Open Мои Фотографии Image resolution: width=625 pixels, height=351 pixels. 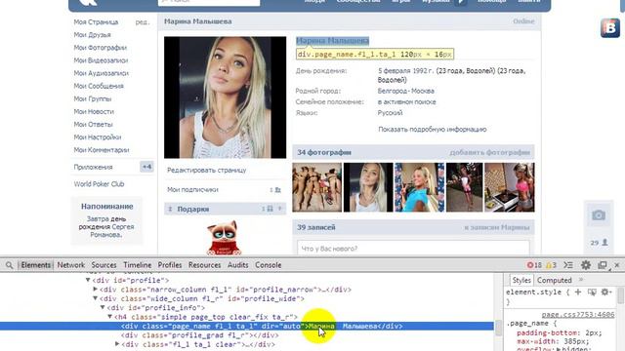(100, 48)
